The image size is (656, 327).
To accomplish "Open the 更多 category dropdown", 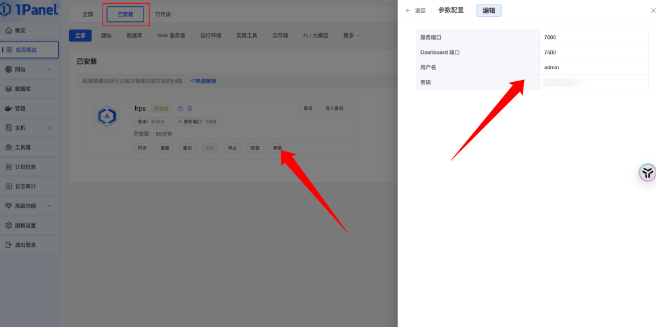I will pos(352,35).
